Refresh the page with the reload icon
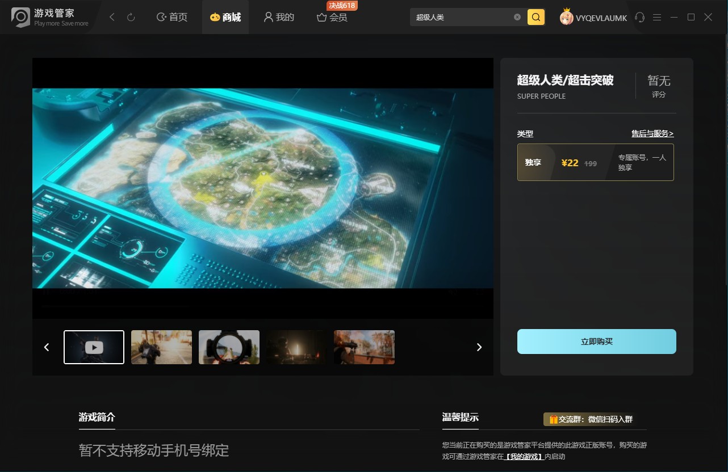The height and width of the screenshot is (472, 728). point(131,18)
